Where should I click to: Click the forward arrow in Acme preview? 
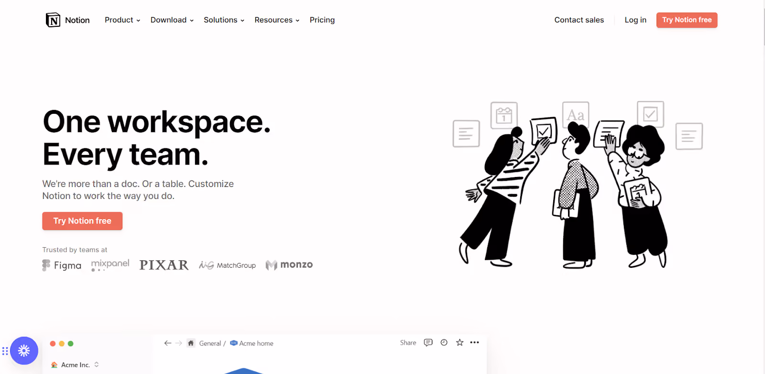(x=178, y=343)
